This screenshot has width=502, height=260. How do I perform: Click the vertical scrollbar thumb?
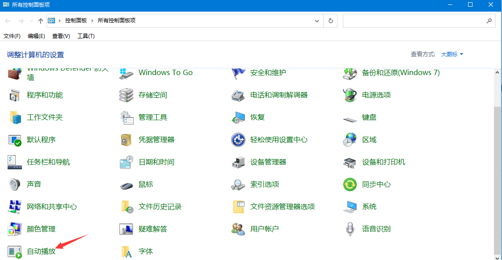(498, 179)
